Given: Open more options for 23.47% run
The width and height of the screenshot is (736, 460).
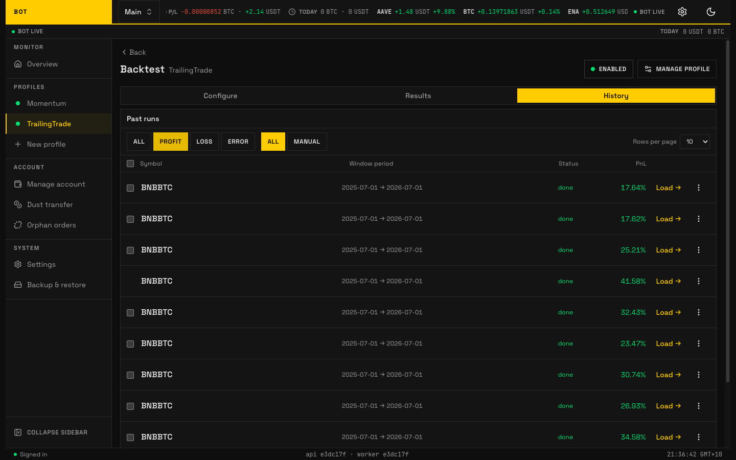Looking at the screenshot, I should (x=699, y=343).
